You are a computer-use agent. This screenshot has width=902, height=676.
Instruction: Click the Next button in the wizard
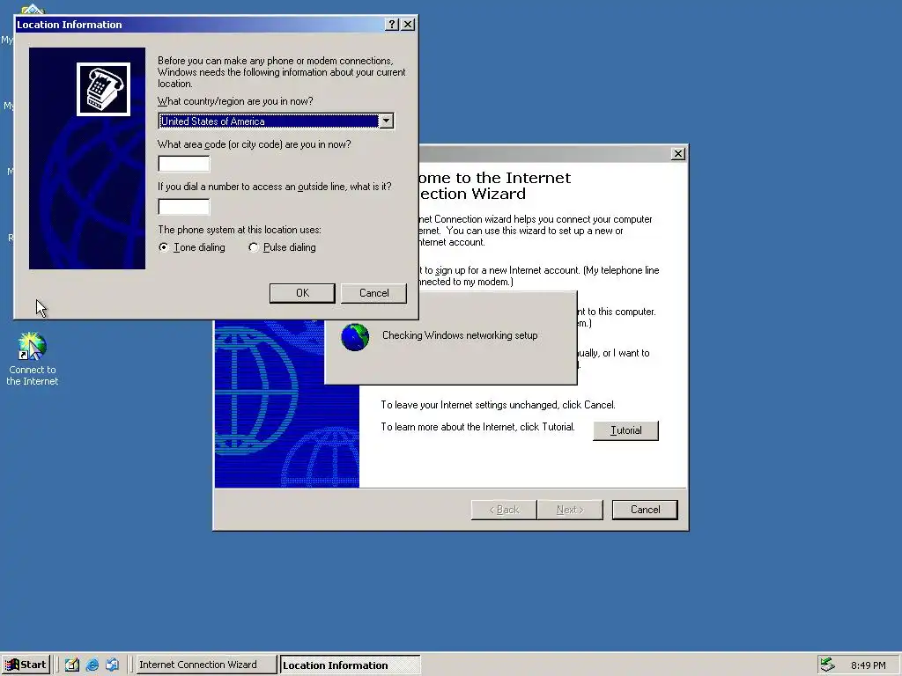570,510
